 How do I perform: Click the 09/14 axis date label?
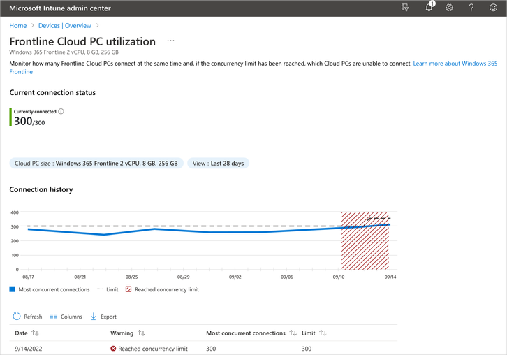390,277
